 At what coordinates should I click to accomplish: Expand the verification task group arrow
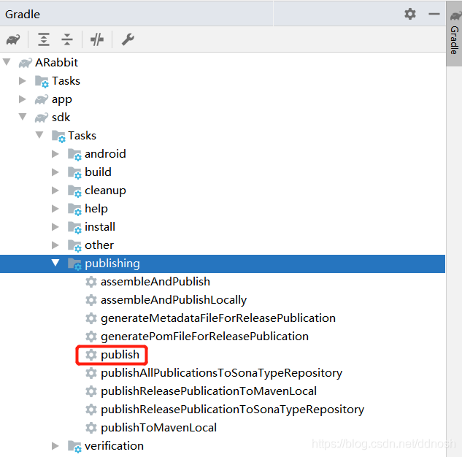pos(55,446)
